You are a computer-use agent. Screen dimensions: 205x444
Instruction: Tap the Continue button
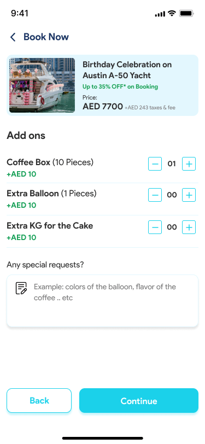139,400
